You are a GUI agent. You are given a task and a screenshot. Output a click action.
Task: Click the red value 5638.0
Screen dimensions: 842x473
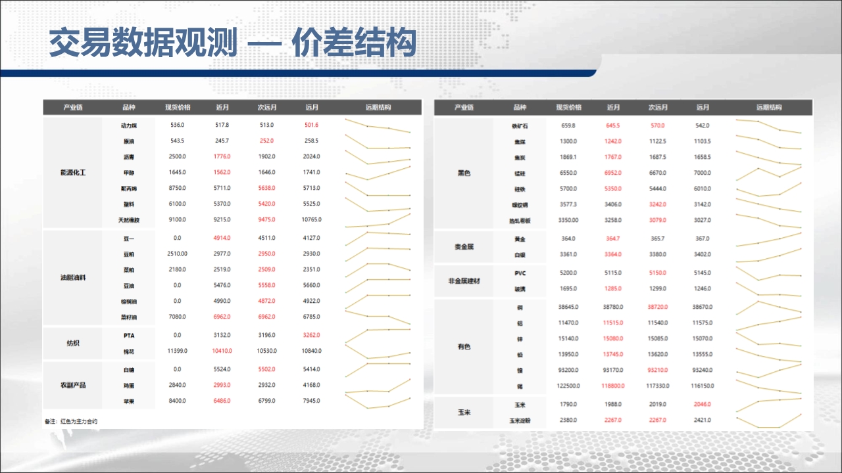point(266,188)
